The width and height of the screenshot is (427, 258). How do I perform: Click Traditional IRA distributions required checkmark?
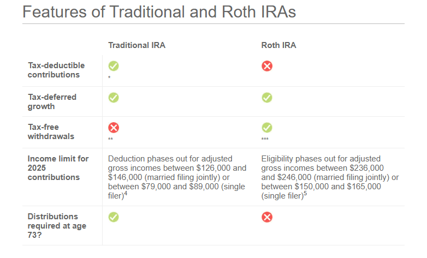[x=114, y=217]
